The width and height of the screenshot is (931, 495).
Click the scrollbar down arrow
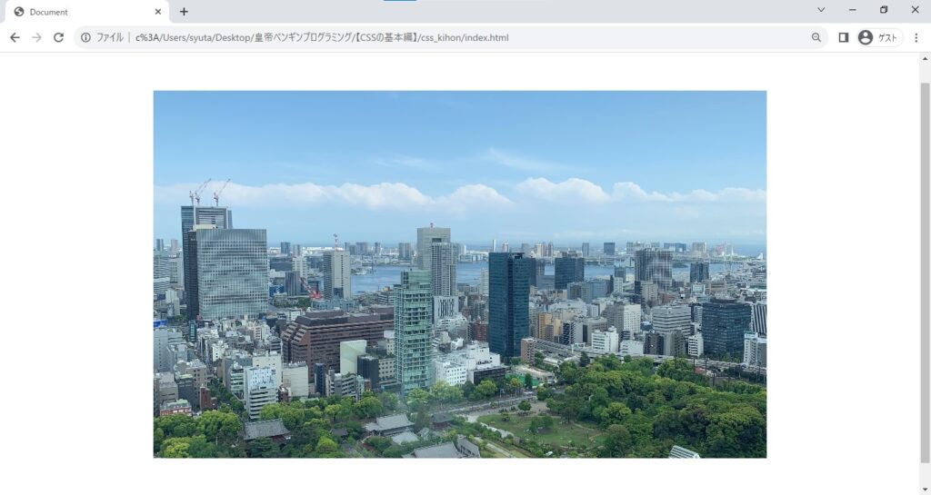click(x=925, y=490)
